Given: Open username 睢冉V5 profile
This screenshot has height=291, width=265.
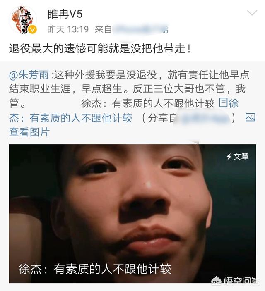Looking at the screenshot, I should [65, 14].
